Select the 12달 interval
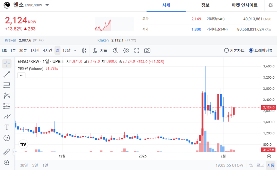The height and width of the screenshot is (170, 277). click(x=66, y=51)
